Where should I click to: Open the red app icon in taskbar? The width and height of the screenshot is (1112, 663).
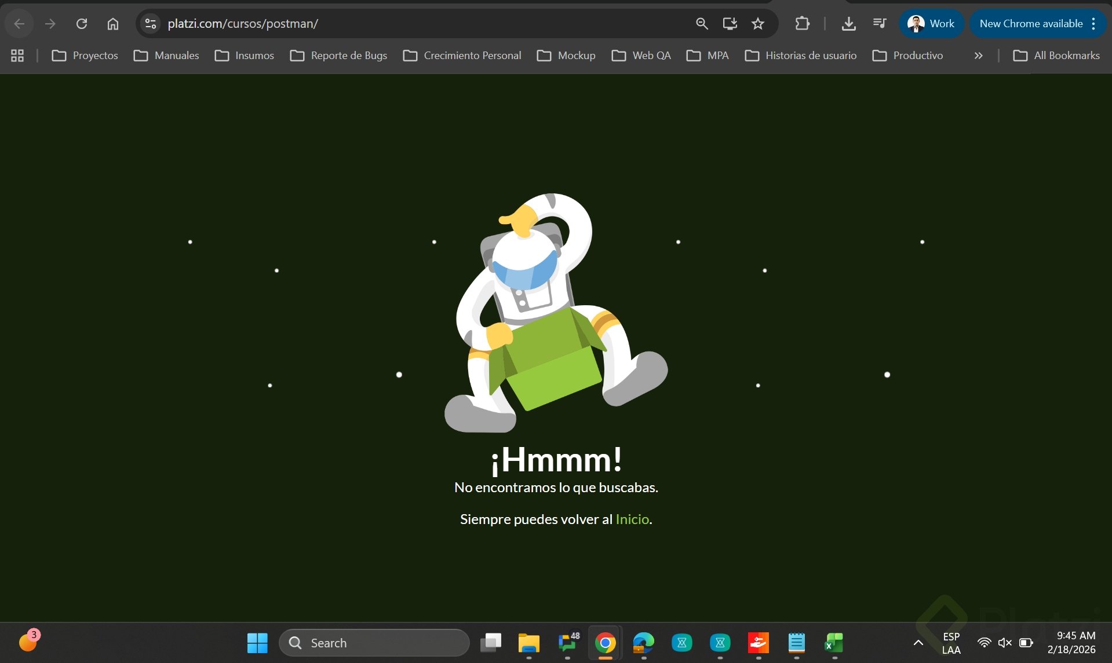coord(758,643)
